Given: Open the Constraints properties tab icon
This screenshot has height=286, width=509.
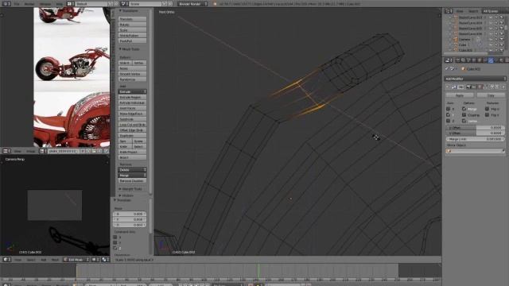Looking at the screenshot, I should [x=484, y=60].
